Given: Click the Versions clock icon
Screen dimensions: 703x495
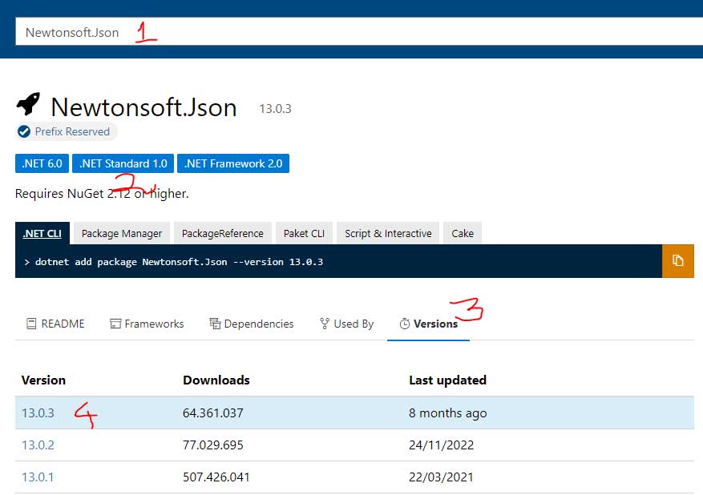Looking at the screenshot, I should point(404,324).
